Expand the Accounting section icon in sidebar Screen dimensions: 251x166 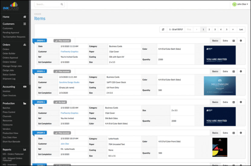24,87
